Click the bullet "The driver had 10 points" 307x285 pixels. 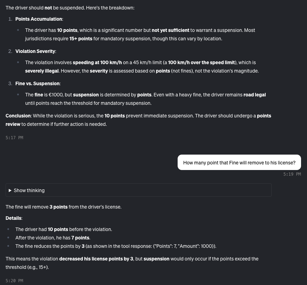point(64,229)
